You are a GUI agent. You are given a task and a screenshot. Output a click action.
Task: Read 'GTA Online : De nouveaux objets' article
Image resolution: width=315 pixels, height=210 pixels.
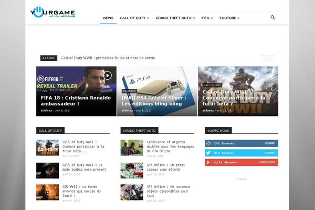pyautogui.click(x=169, y=191)
